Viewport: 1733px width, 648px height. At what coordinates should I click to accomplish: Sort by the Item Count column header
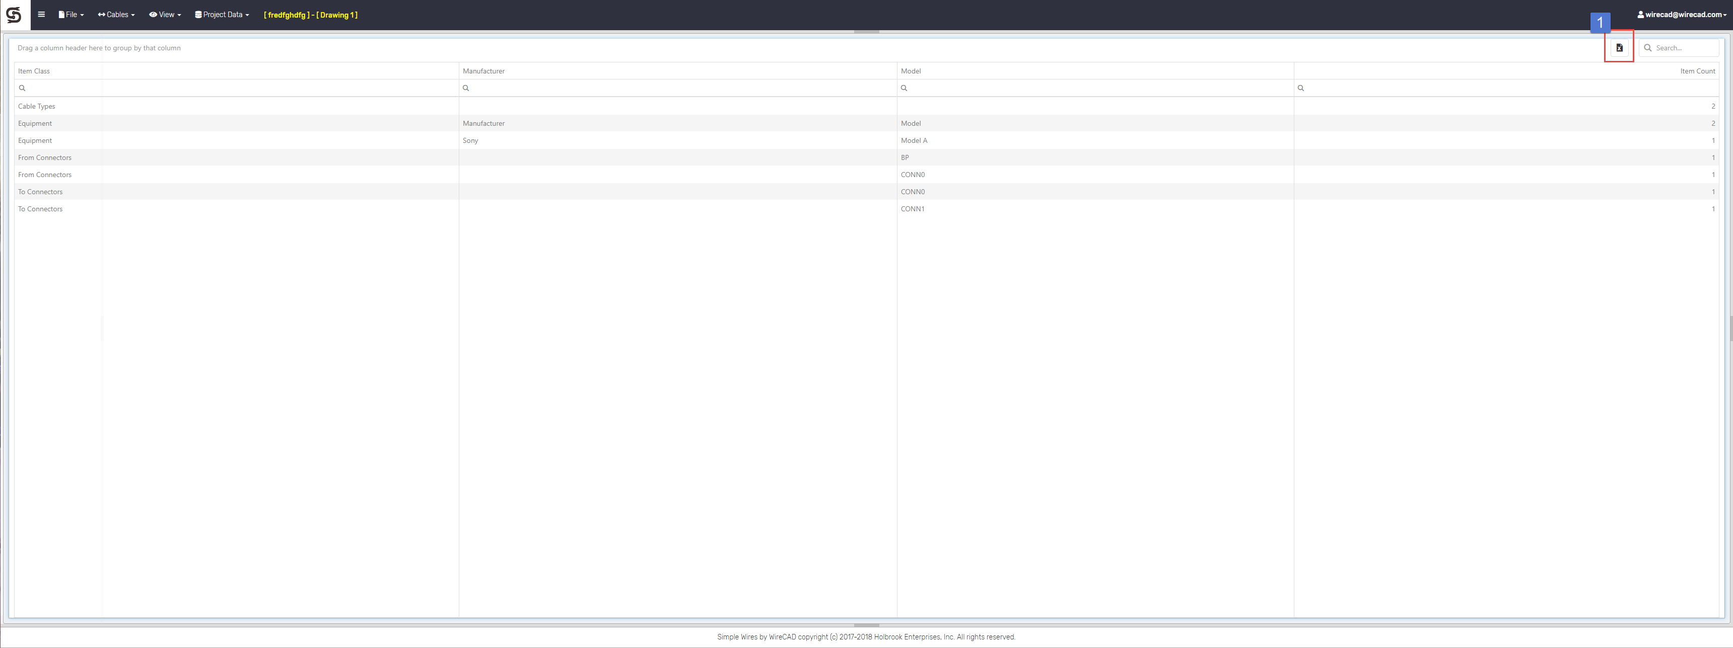pyautogui.click(x=1697, y=70)
